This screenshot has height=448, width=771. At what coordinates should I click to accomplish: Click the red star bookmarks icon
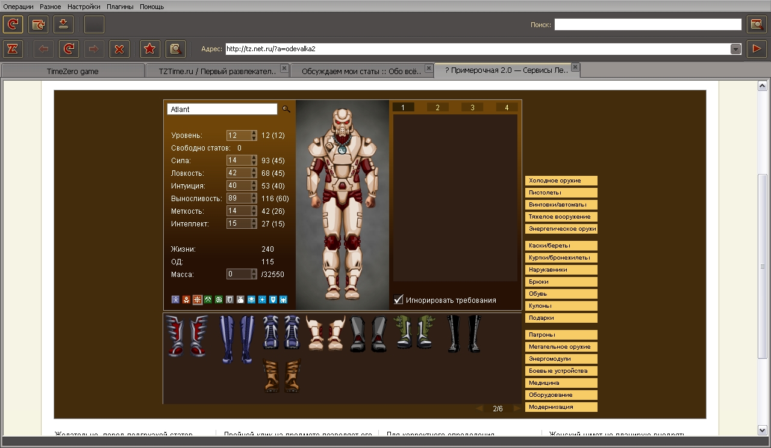point(150,49)
